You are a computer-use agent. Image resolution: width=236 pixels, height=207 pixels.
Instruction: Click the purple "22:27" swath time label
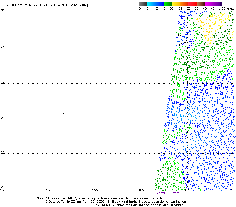176,193
